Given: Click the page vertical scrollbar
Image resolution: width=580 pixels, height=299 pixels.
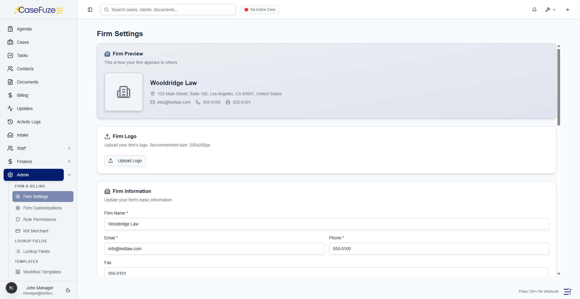Looking at the screenshot, I should pos(559,87).
